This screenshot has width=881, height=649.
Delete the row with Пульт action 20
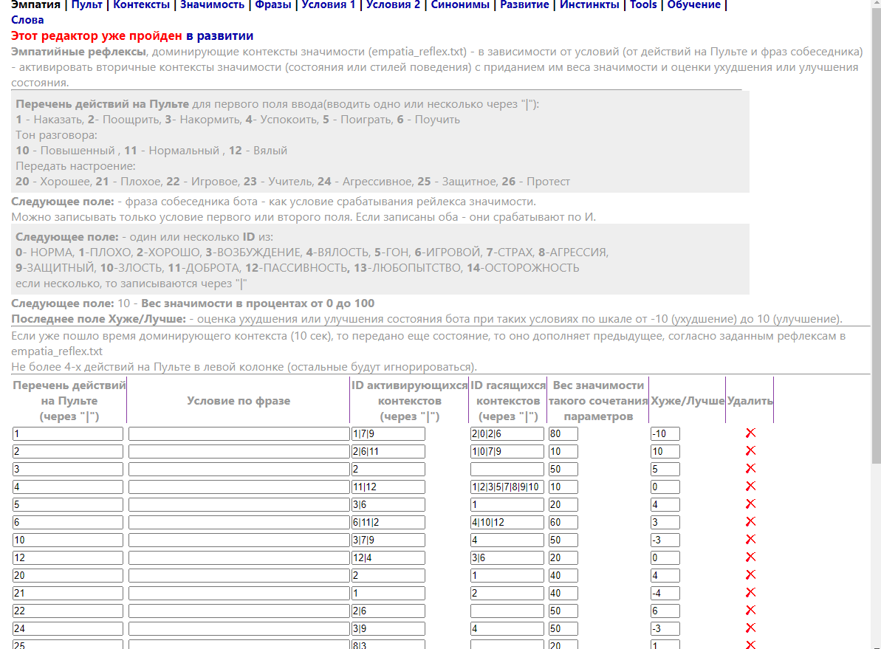pyautogui.click(x=750, y=575)
